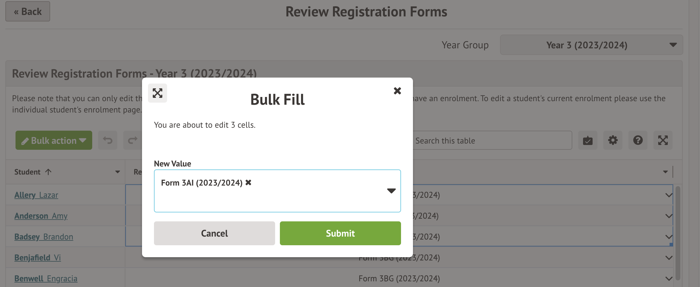Viewport: 700px width, 287px height.
Task: Open Allery Lazar student link
Action: click(x=36, y=195)
